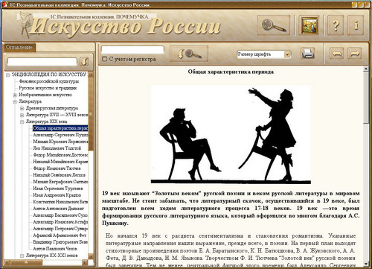
Task: Open the "Александр Иванович" Астафьев entry
Action: pos(61,222)
